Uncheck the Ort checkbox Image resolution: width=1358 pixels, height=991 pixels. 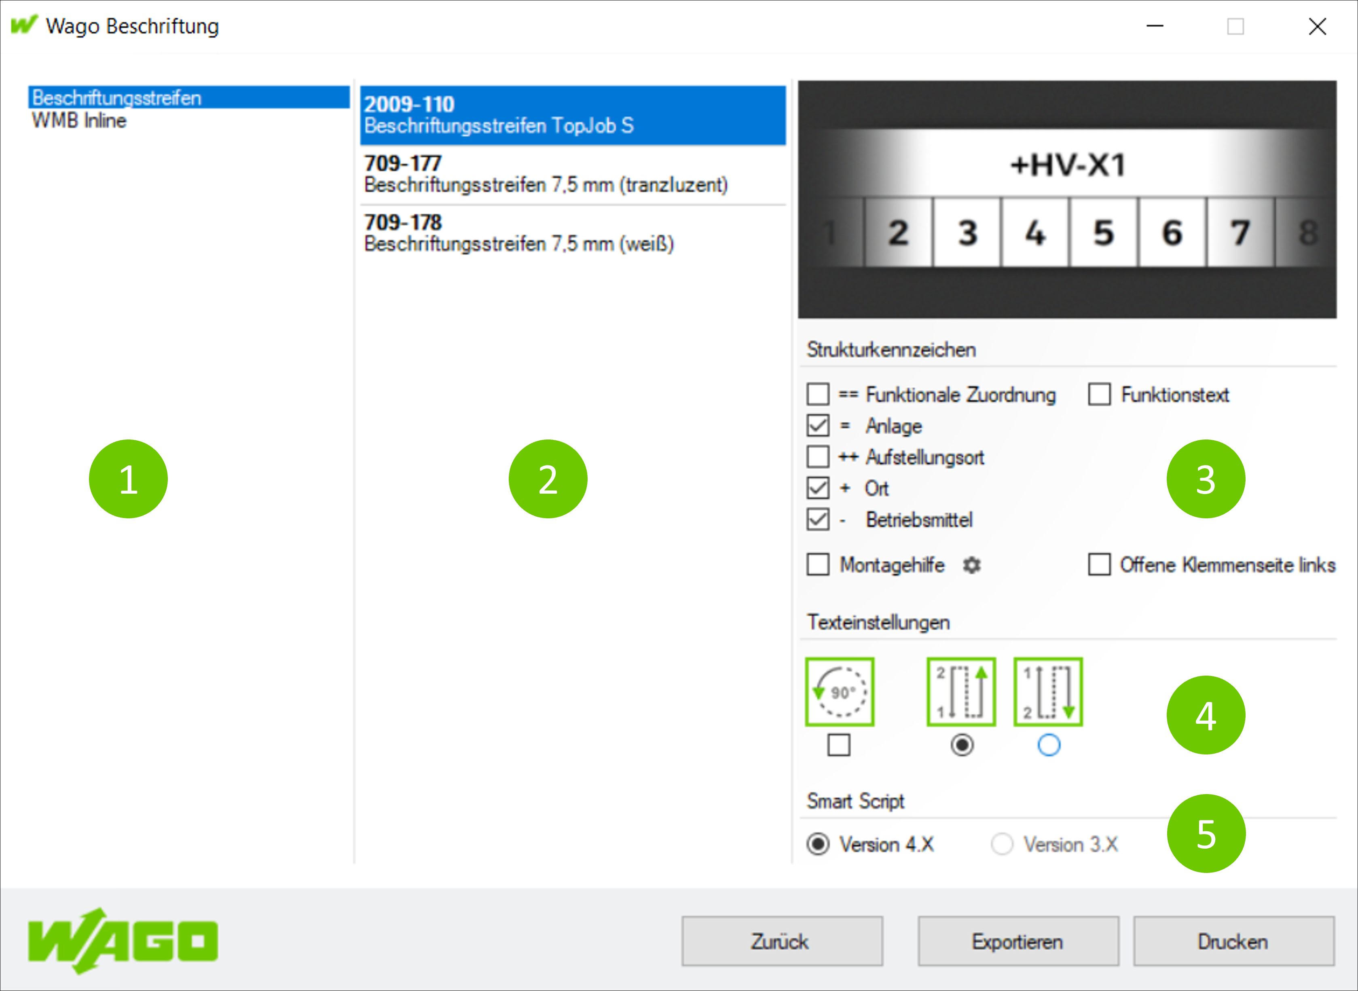[818, 488]
